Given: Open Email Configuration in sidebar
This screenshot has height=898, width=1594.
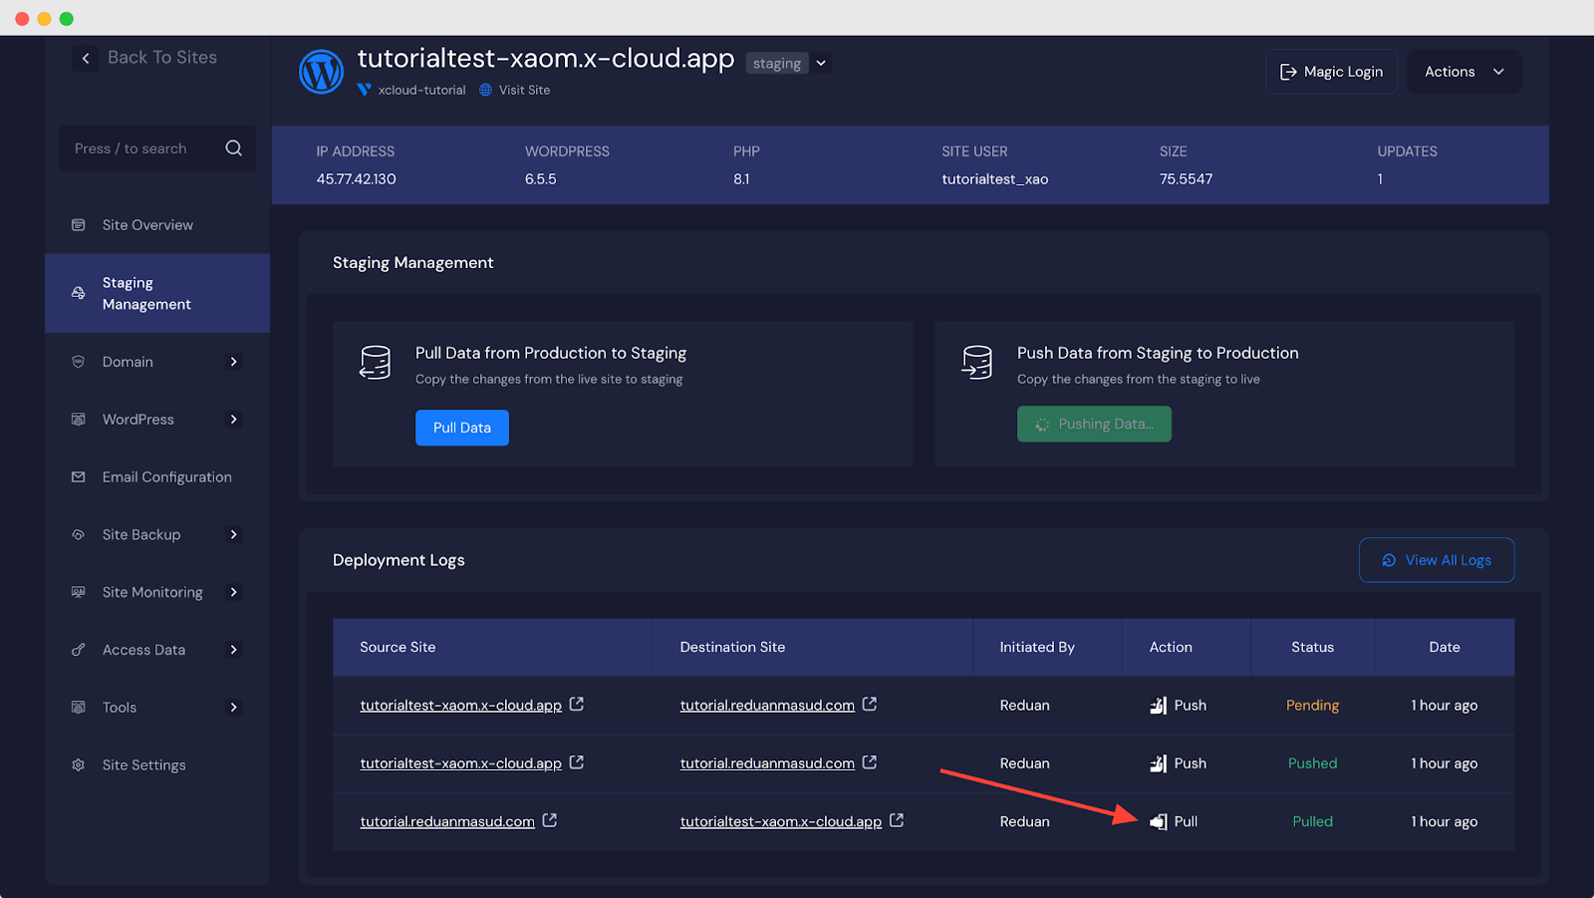Looking at the screenshot, I should tap(166, 477).
